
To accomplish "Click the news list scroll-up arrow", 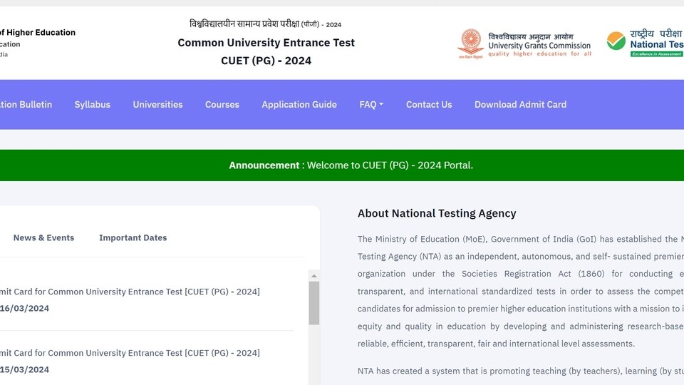I will click(x=313, y=276).
